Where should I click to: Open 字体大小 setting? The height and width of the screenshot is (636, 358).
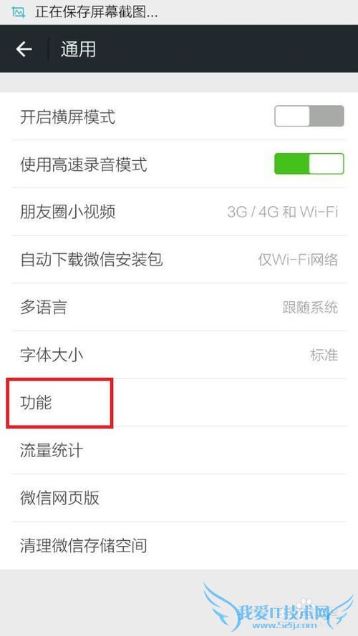(x=178, y=355)
